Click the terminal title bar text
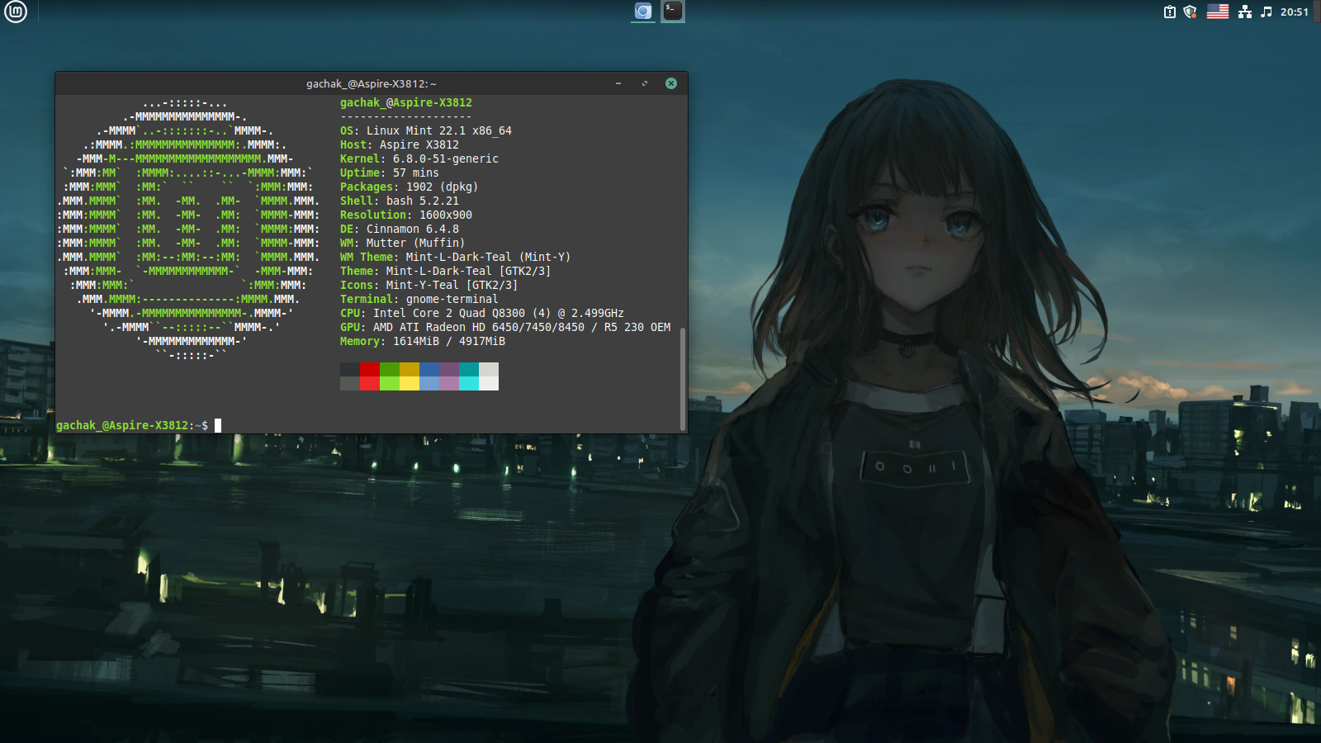The width and height of the screenshot is (1321, 743). (372, 83)
